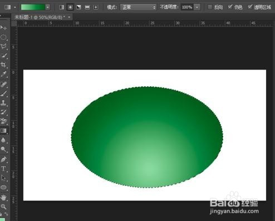Uncheck the 仿色 (Dither) checkbox

pos(230,7)
